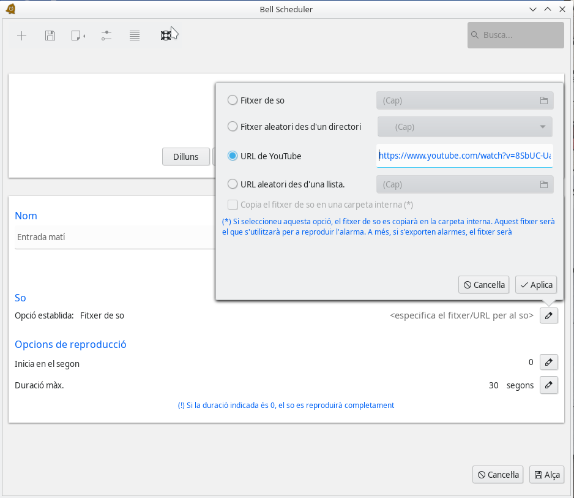This screenshot has width=574, height=498.
Task: Select 'Fitxer aleatori des d'un directori' option
Action: 233,127
